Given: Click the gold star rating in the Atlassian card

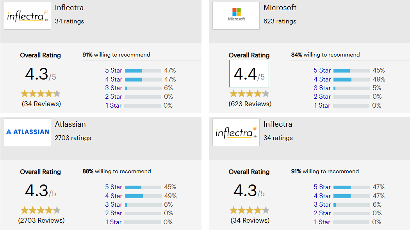Looking at the screenshot, I should pyautogui.click(x=40, y=210).
